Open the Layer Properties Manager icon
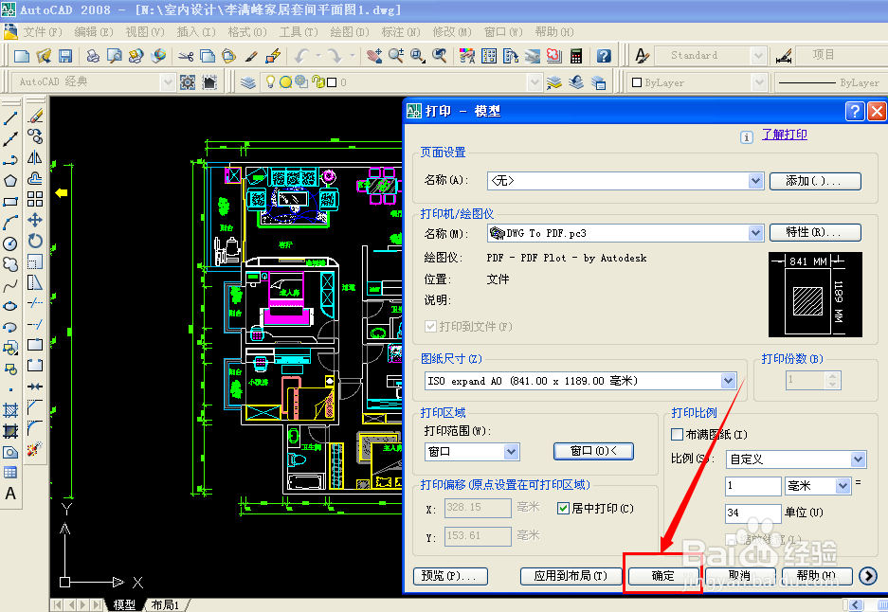Viewport: 888px width, 612px height. point(246,82)
